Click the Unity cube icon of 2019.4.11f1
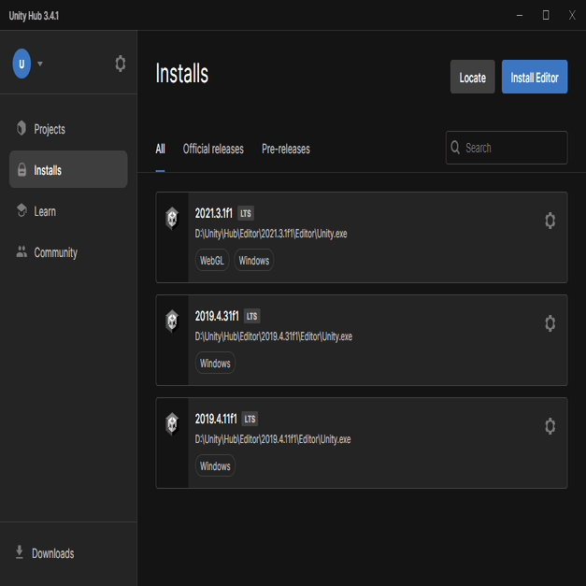Viewport: 586px width, 586px height. tap(172, 423)
